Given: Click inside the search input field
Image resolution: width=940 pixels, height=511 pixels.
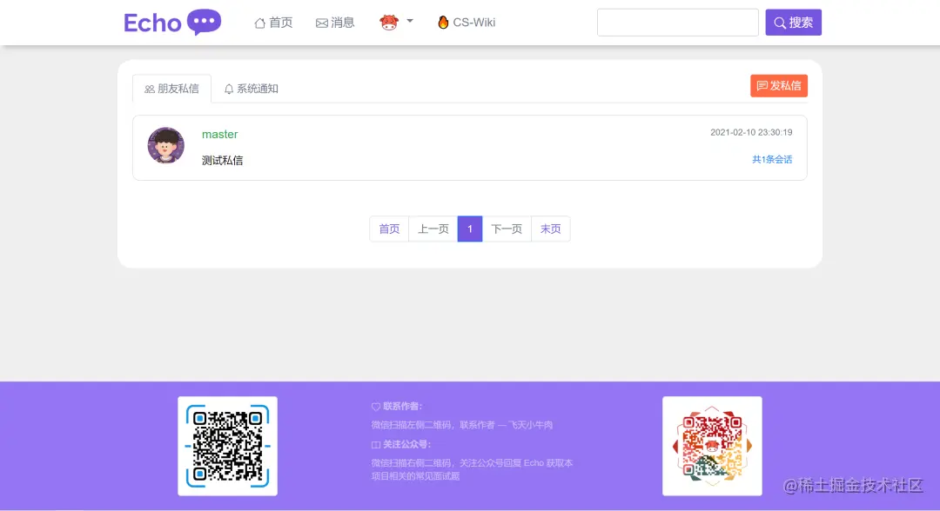Looking at the screenshot, I should click(677, 22).
